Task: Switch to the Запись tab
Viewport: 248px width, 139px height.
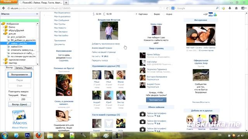Action: tap(19, 68)
